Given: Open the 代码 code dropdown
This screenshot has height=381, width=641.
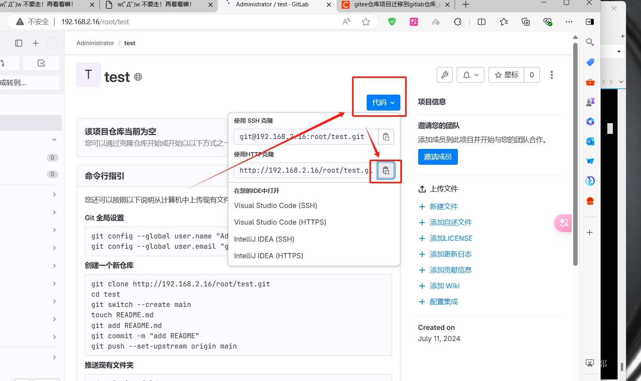Looking at the screenshot, I should 383,103.
